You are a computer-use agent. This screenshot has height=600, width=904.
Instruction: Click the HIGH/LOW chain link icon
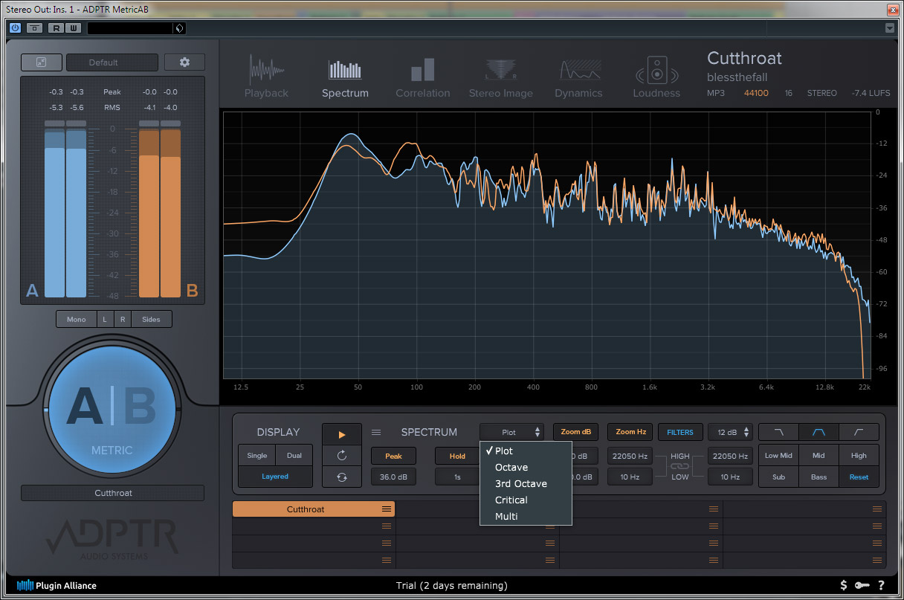[680, 467]
